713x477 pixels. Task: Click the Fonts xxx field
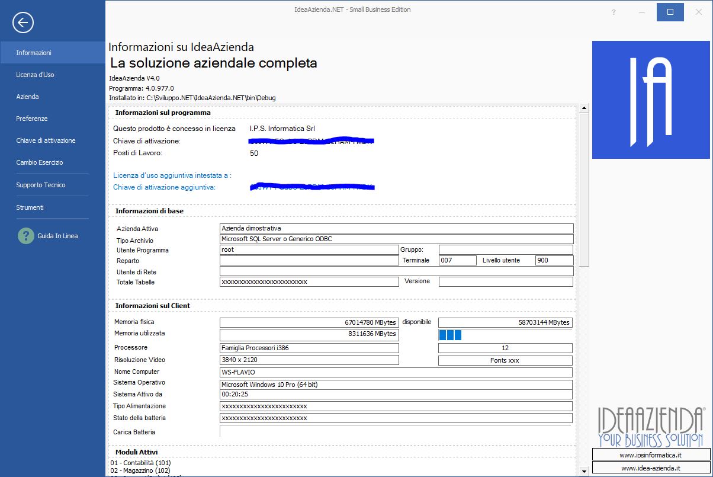click(505, 360)
